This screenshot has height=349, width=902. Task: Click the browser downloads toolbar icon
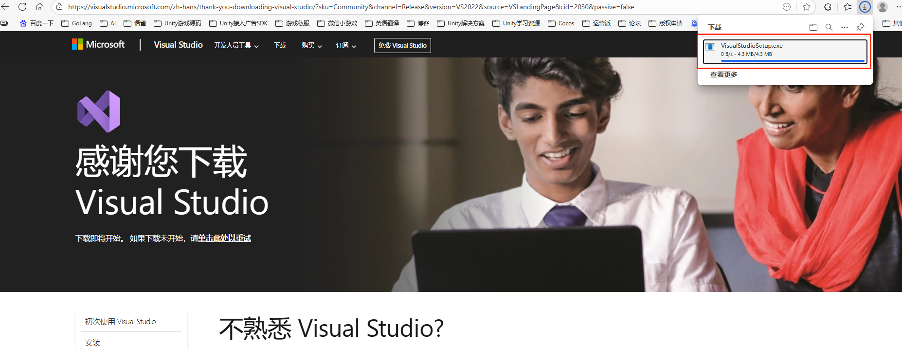tap(865, 7)
